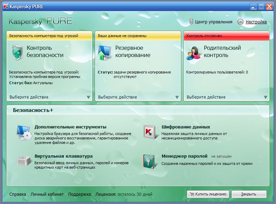Click the backup monitor arrow icon

[104, 53]
